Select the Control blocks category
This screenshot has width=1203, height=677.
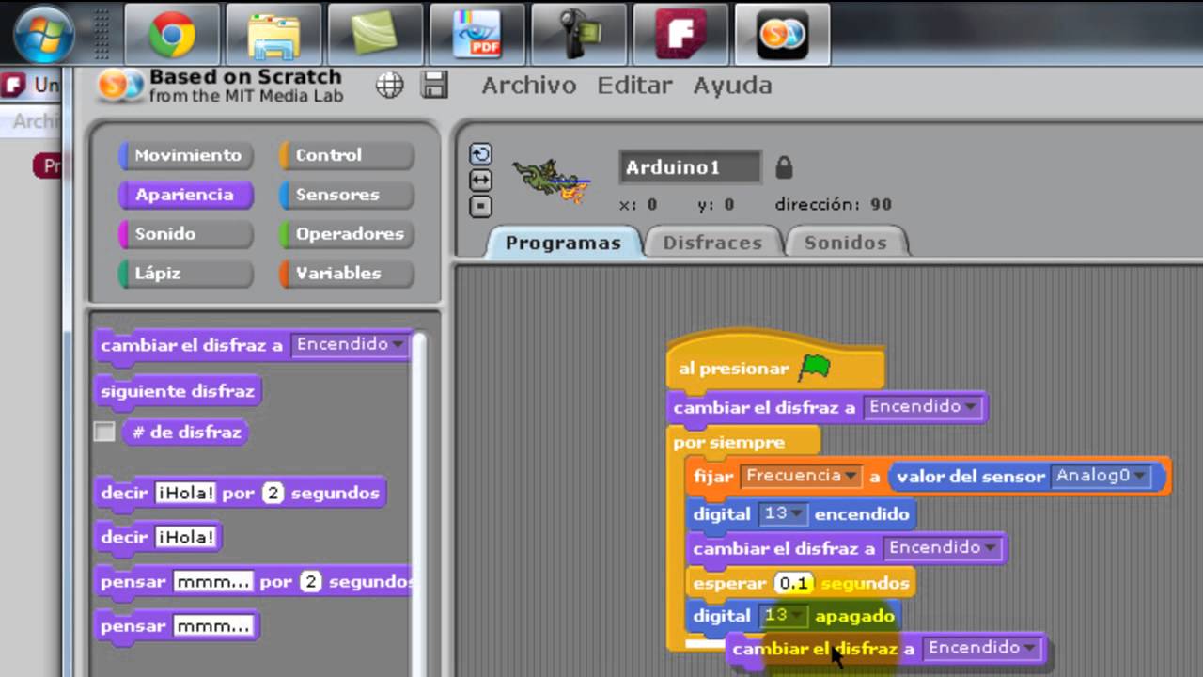click(x=346, y=155)
